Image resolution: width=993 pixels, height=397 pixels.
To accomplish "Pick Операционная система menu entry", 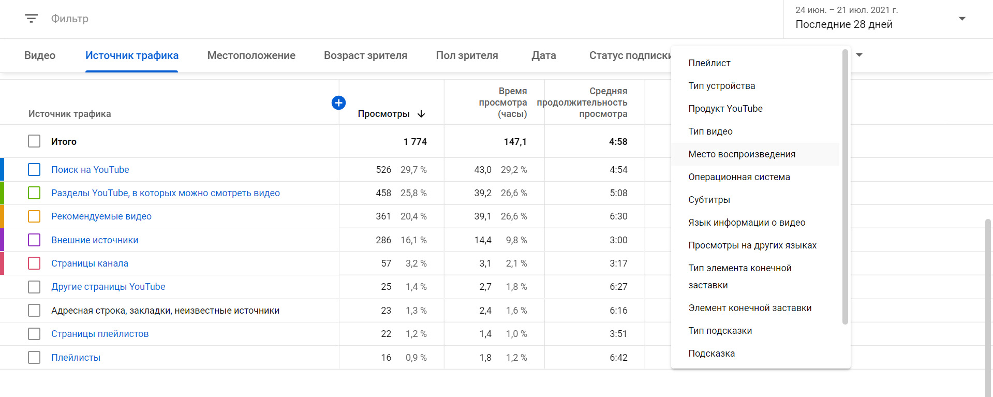I will point(739,177).
